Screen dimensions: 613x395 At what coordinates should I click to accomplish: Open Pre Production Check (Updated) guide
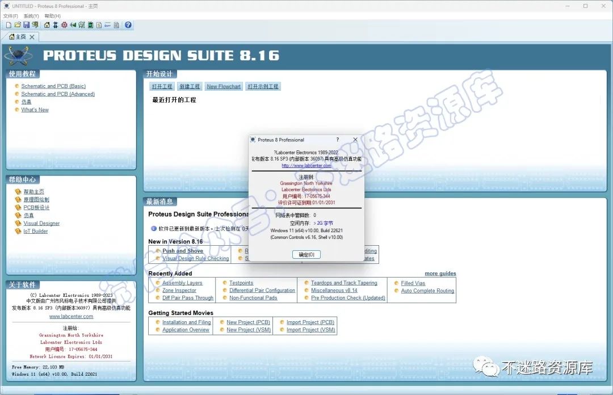[x=348, y=298]
